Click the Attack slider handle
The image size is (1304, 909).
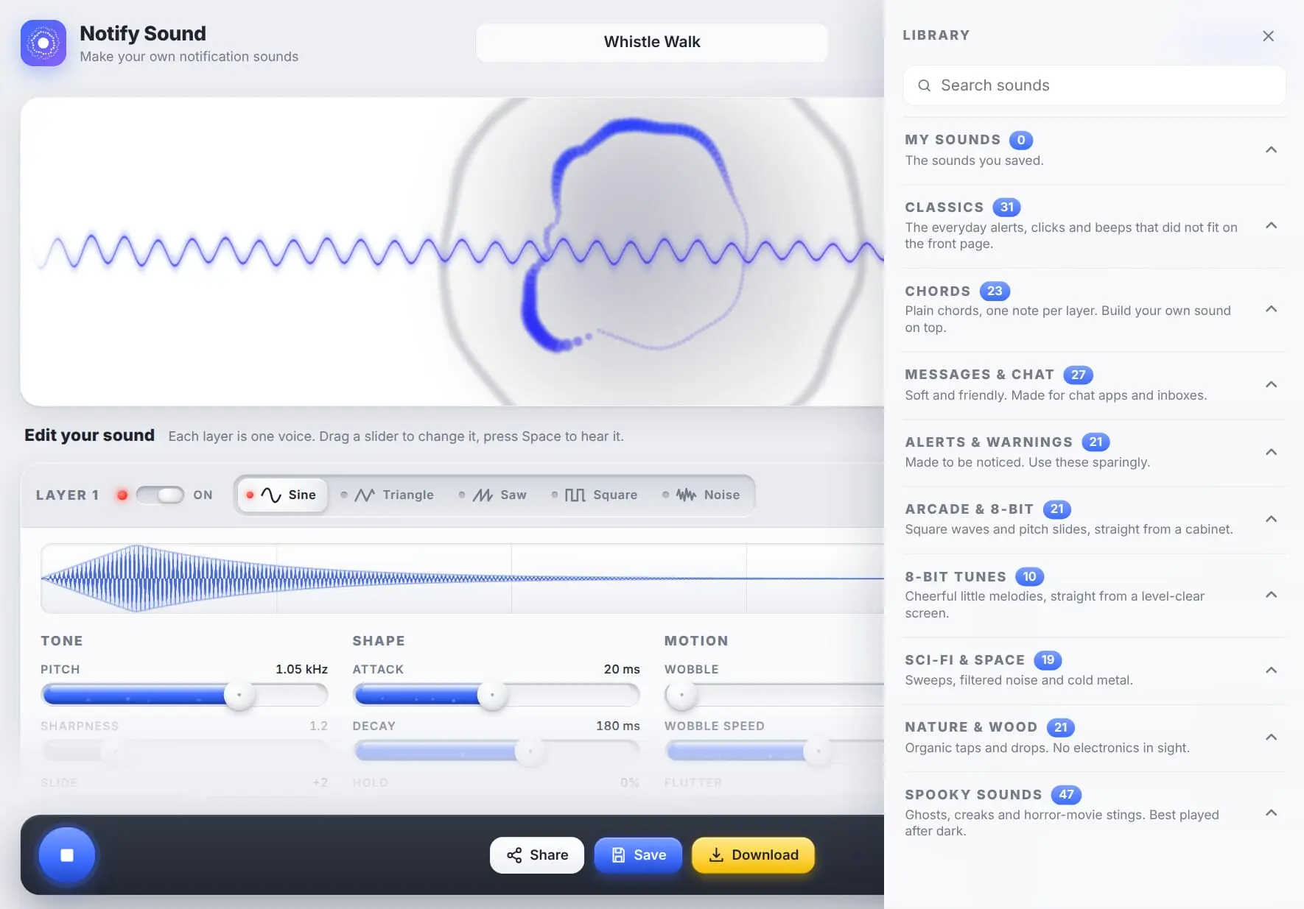pos(492,695)
